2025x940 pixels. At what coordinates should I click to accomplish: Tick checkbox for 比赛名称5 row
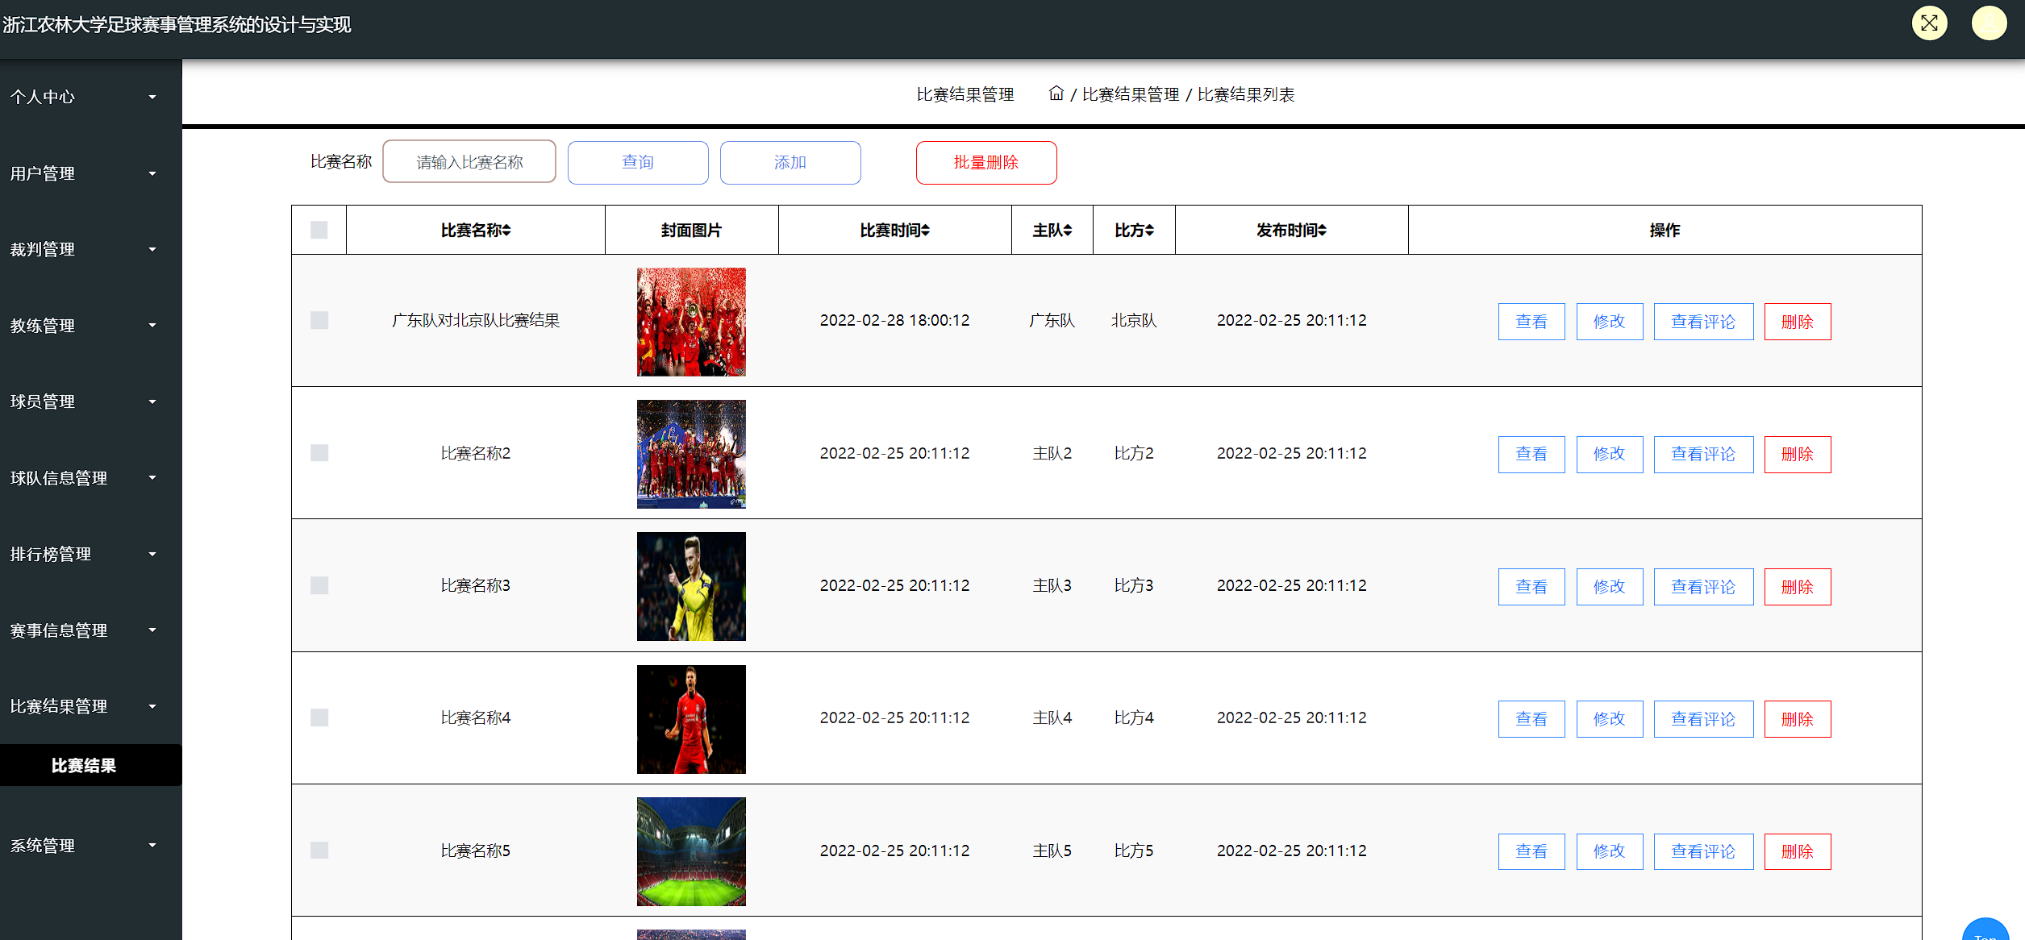(x=319, y=850)
